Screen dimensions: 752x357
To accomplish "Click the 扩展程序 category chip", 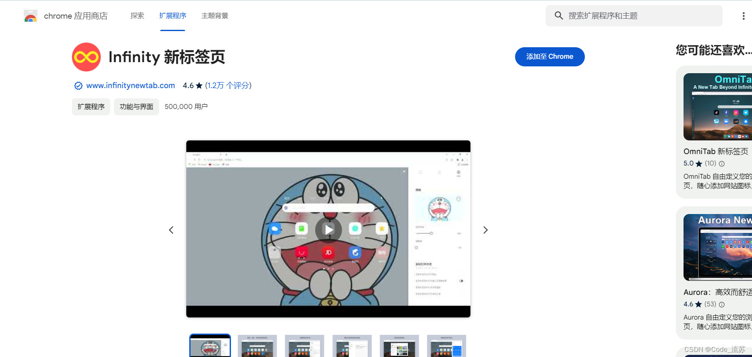I will pyautogui.click(x=91, y=107).
